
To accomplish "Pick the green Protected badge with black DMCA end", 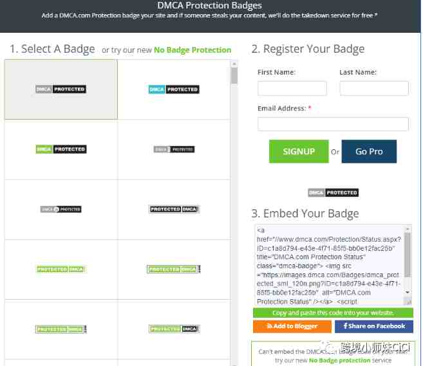I will tap(174, 329).
